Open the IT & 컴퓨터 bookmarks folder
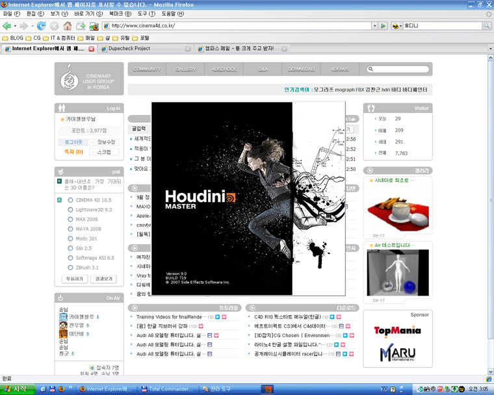 coord(59,38)
